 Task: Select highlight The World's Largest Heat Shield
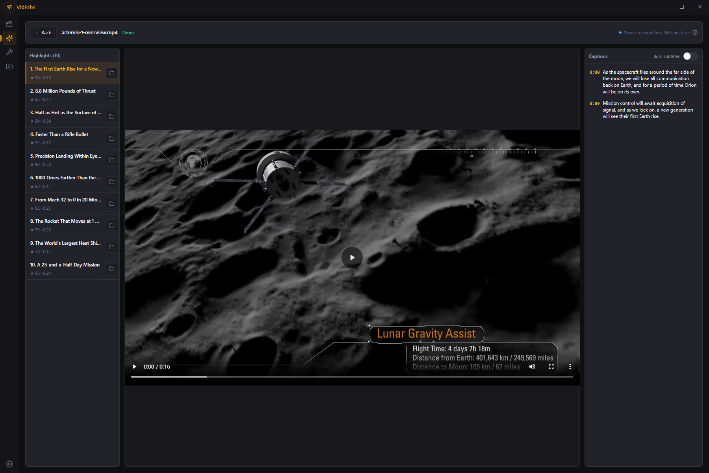coord(65,247)
